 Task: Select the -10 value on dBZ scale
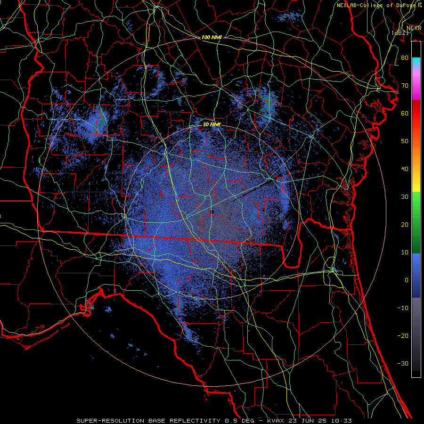point(403,308)
